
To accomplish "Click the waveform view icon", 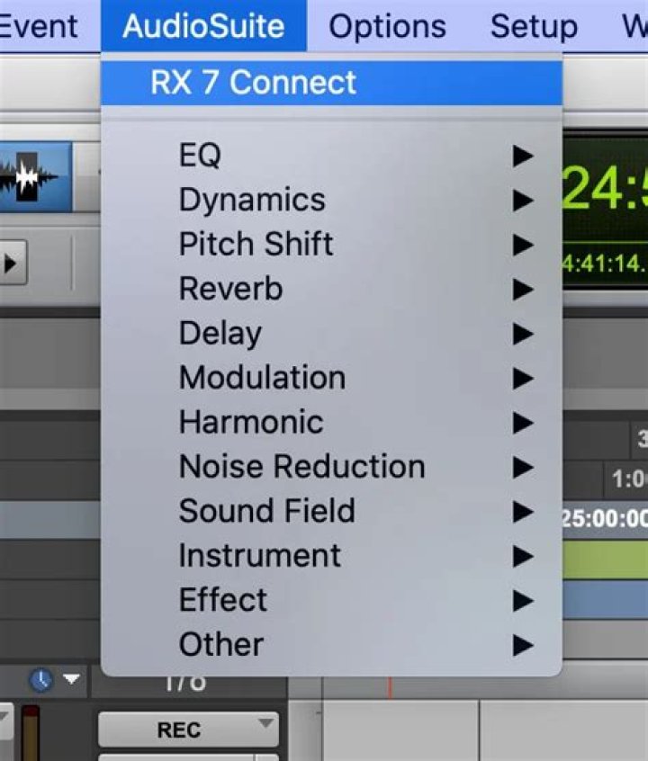I will 35,176.
